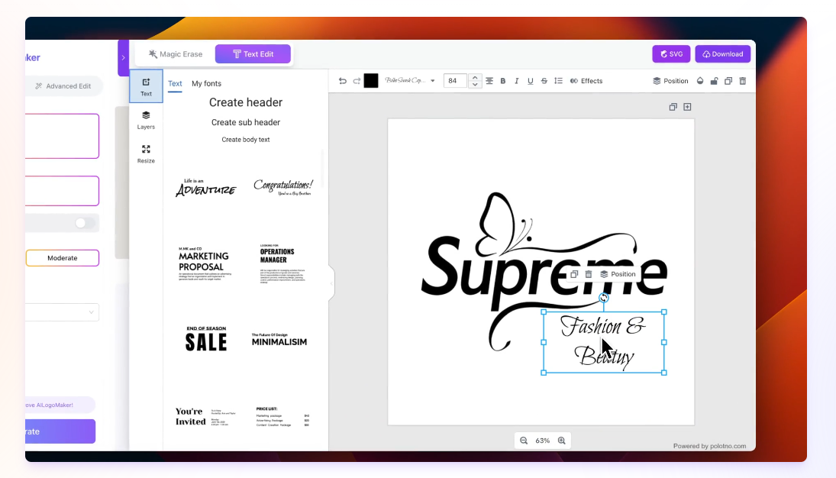
Task: Add body text to the canvas
Action: pyautogui.click(x=246, y=140)
